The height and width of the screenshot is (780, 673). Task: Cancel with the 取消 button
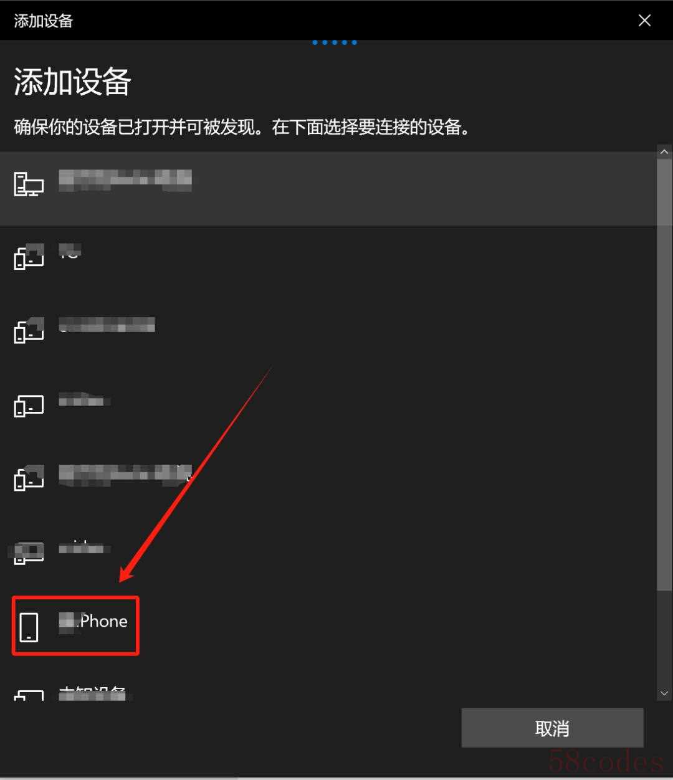pyautogui.click(x=552, y=728)
